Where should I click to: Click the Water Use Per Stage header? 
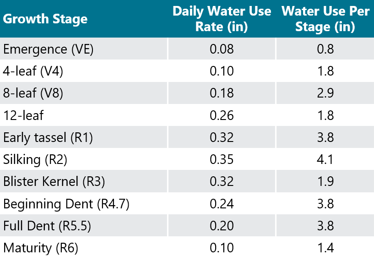(325, 19)
